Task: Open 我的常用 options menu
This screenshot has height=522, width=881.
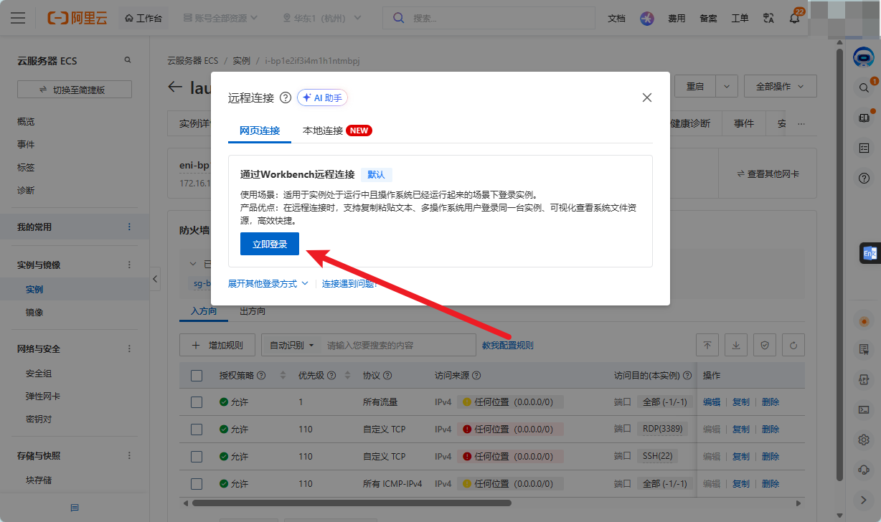Action: point(130,227)
